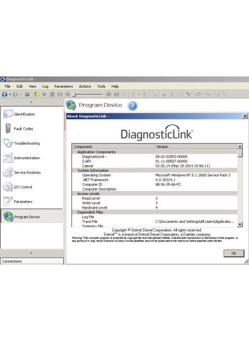The height and width of the screenshot is (341, 249).
Task: Select Fault Codes in the sidebar
Action: click(32, 129)
